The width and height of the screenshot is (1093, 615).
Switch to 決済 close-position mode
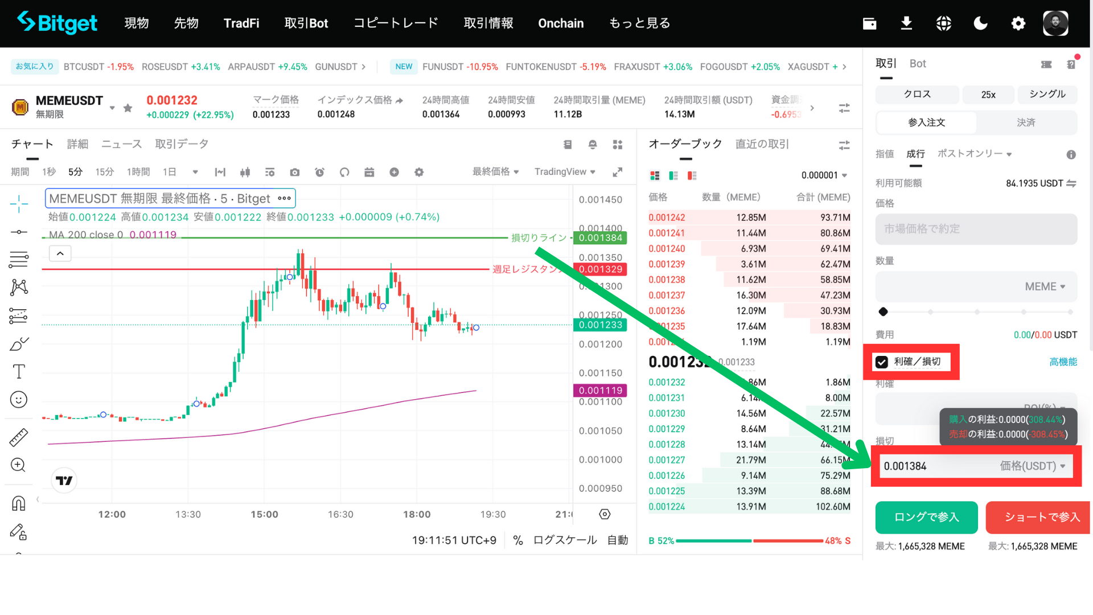1026,122
